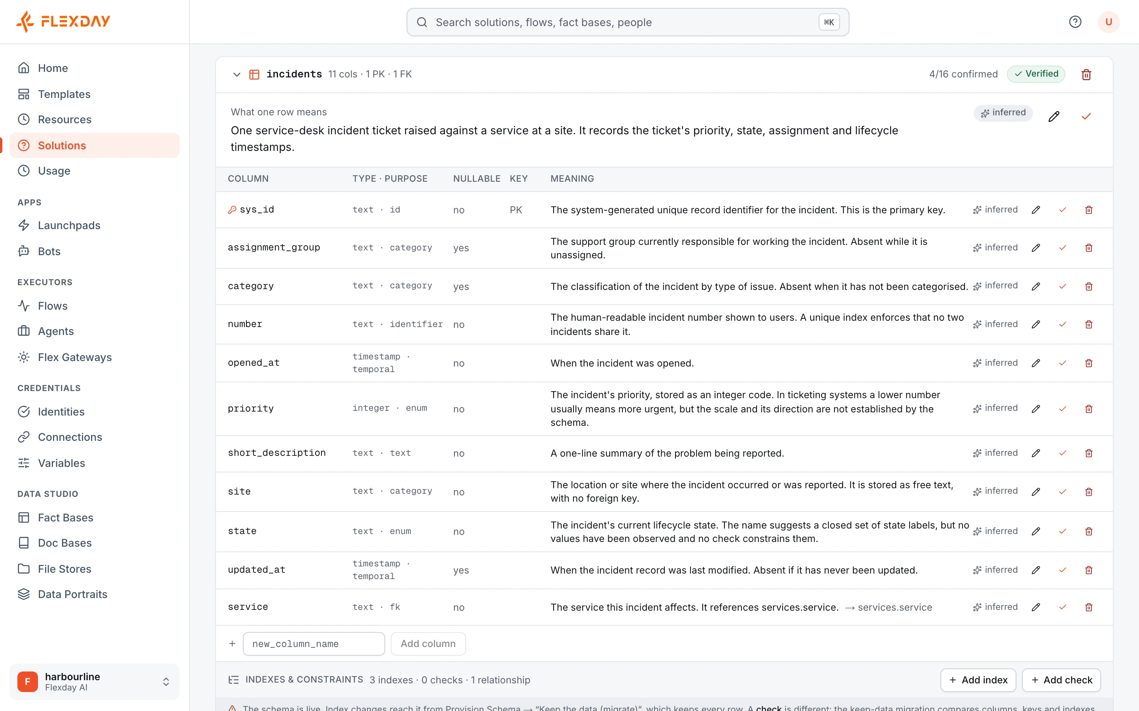Click the Add check button
This screenshot has height=711, width=1139.
(x=1061, y=680)
